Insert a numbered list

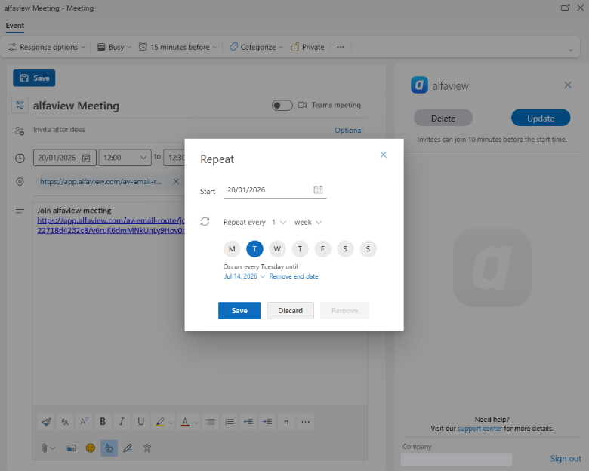(x=230, y=422)
